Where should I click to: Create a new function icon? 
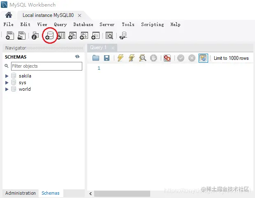(95, 35)
